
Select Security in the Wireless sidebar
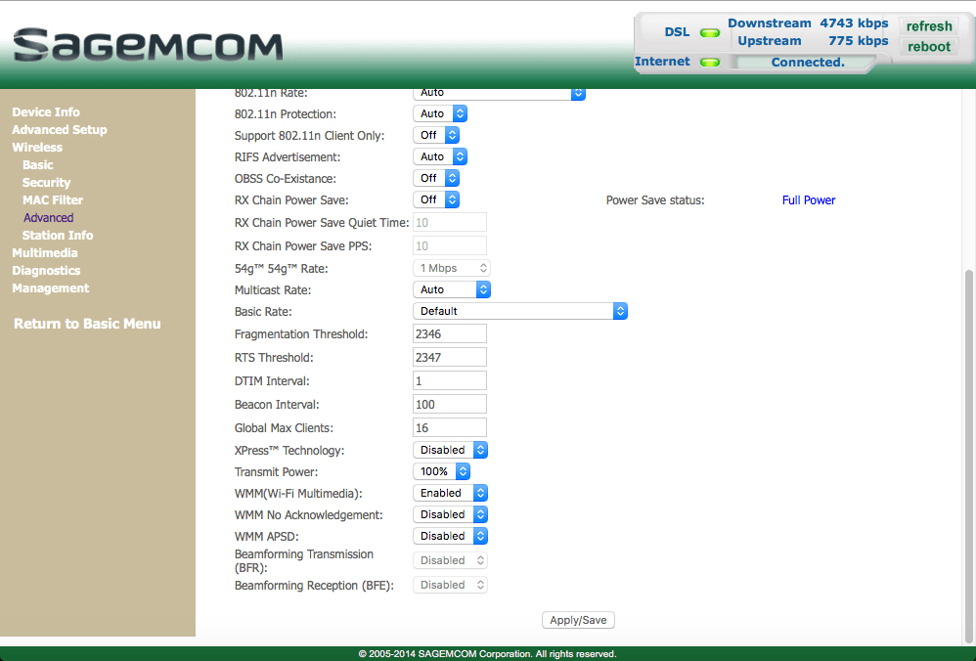point(47,182)
